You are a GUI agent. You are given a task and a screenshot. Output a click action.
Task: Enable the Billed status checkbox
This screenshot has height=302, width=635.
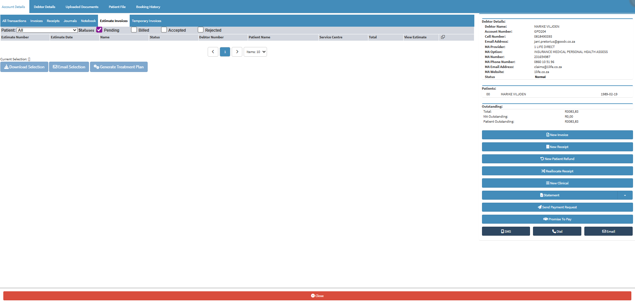click(134, 30)
